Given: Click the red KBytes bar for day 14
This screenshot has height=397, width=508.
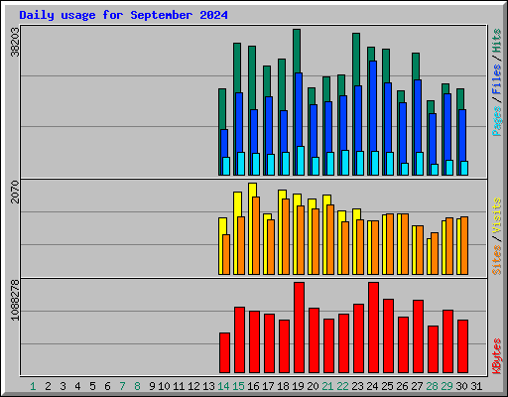Looking at the screenshot, I should [224, 352].
